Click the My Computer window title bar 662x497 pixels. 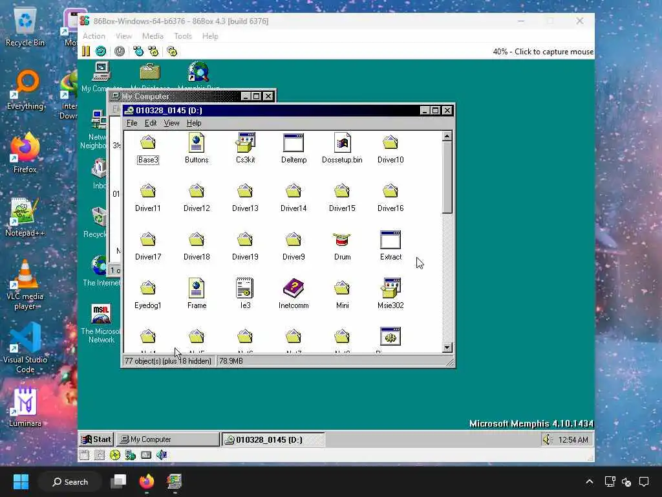tap(192, 96)
